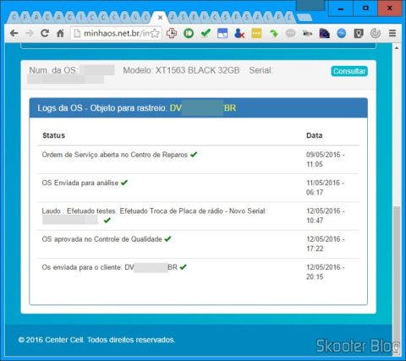
Task: Click the date 12/05/2016 - 20:15
Action: (325, 271)
